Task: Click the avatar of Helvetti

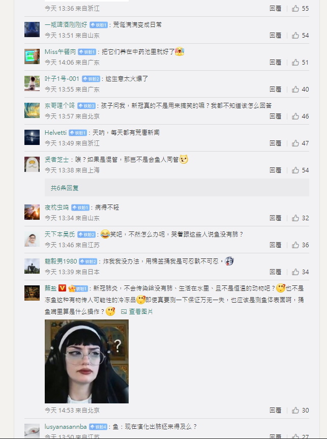Action: click(x=32, y=137)
